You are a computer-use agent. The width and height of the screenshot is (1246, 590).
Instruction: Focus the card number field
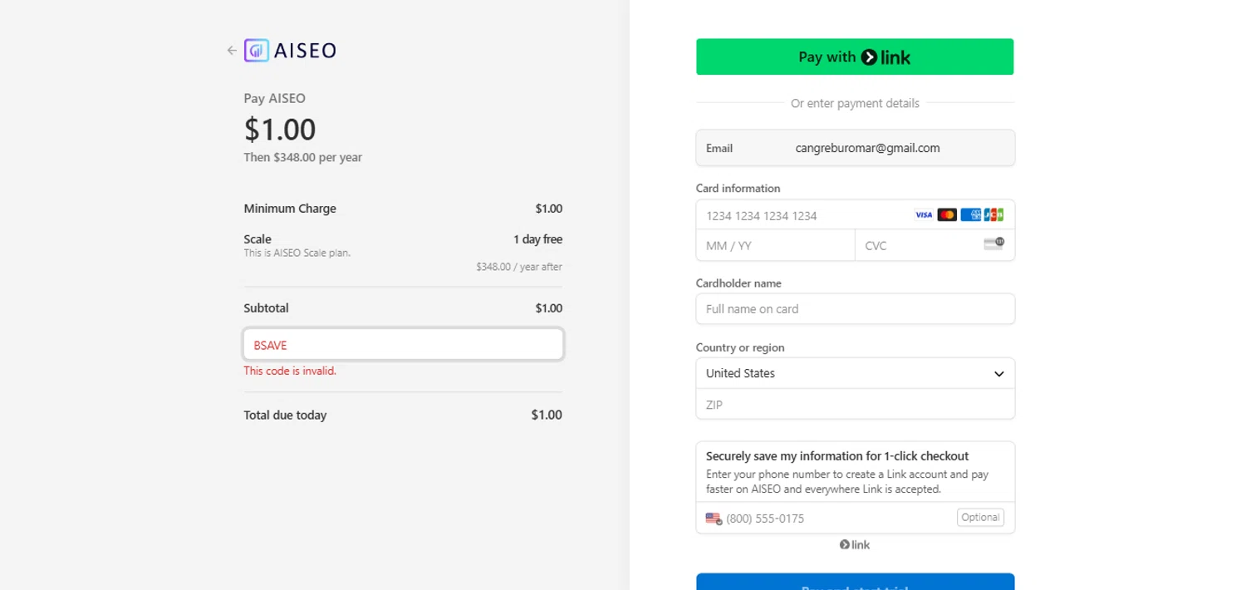click(855, 215)
